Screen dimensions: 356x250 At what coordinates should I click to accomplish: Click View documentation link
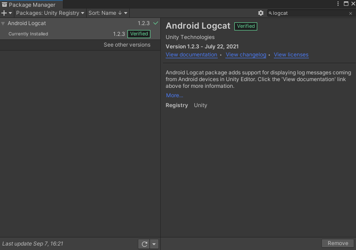pos(191,55)
